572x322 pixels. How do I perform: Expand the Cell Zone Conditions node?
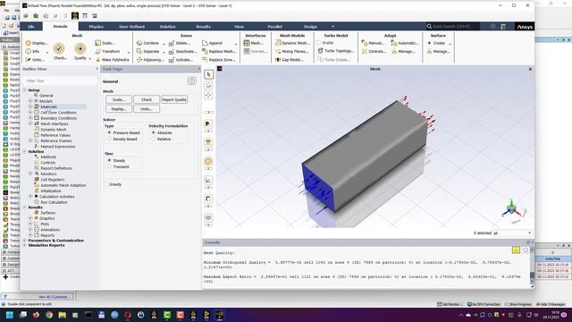point(30,113)
